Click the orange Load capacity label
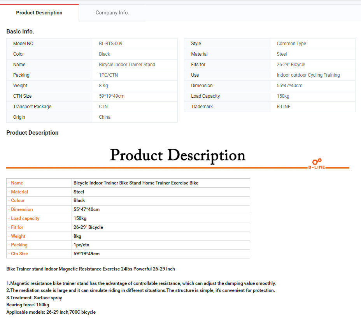The image size is (361, 332). point(25,218)
